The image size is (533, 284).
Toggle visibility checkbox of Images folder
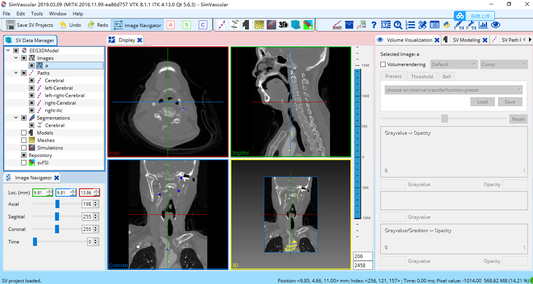[x=24, y=58]
